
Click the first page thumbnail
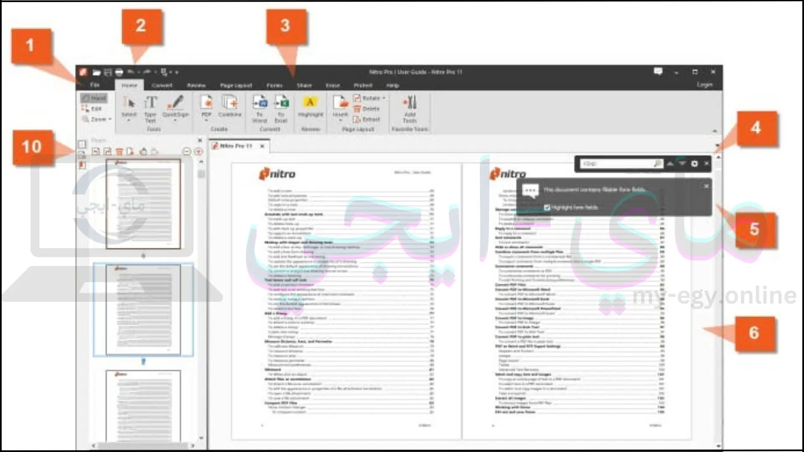(x=143, y=204)
